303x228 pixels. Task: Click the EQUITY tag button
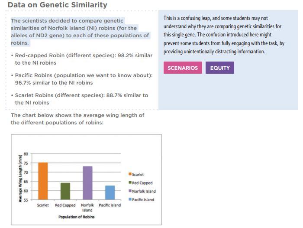tap(220, 68)
